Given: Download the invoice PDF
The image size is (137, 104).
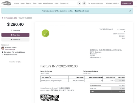Looking at the screenshot, I should pyautogui.click(x=15, y=40).
